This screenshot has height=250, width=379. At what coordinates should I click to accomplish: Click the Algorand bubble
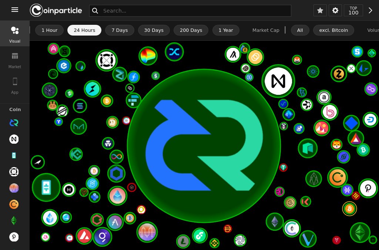233,55
